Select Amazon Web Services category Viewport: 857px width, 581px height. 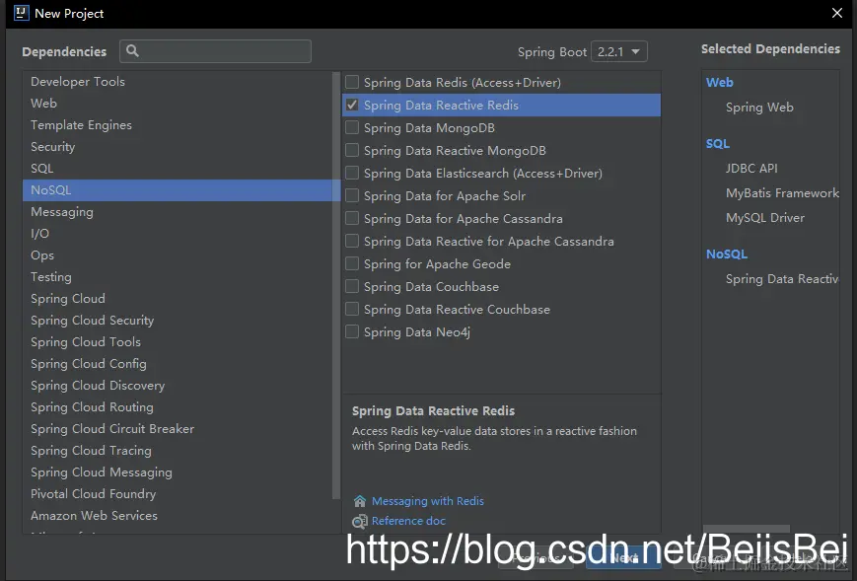178,516
